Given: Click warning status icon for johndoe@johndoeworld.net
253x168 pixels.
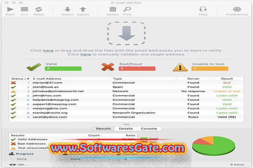Looking at the screenshot, I should (x=13, y=91).
